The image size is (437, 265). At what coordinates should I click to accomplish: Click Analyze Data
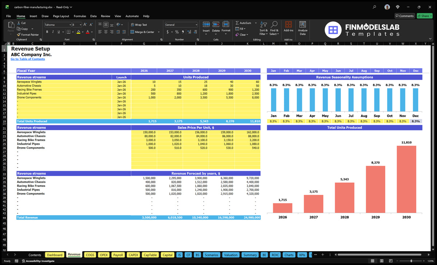[x=303, y=27]
